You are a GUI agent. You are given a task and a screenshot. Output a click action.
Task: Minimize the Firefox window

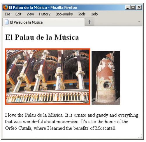tap(128, 8)
